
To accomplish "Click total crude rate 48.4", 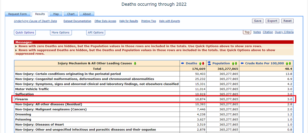I will [x=289, y=69].
